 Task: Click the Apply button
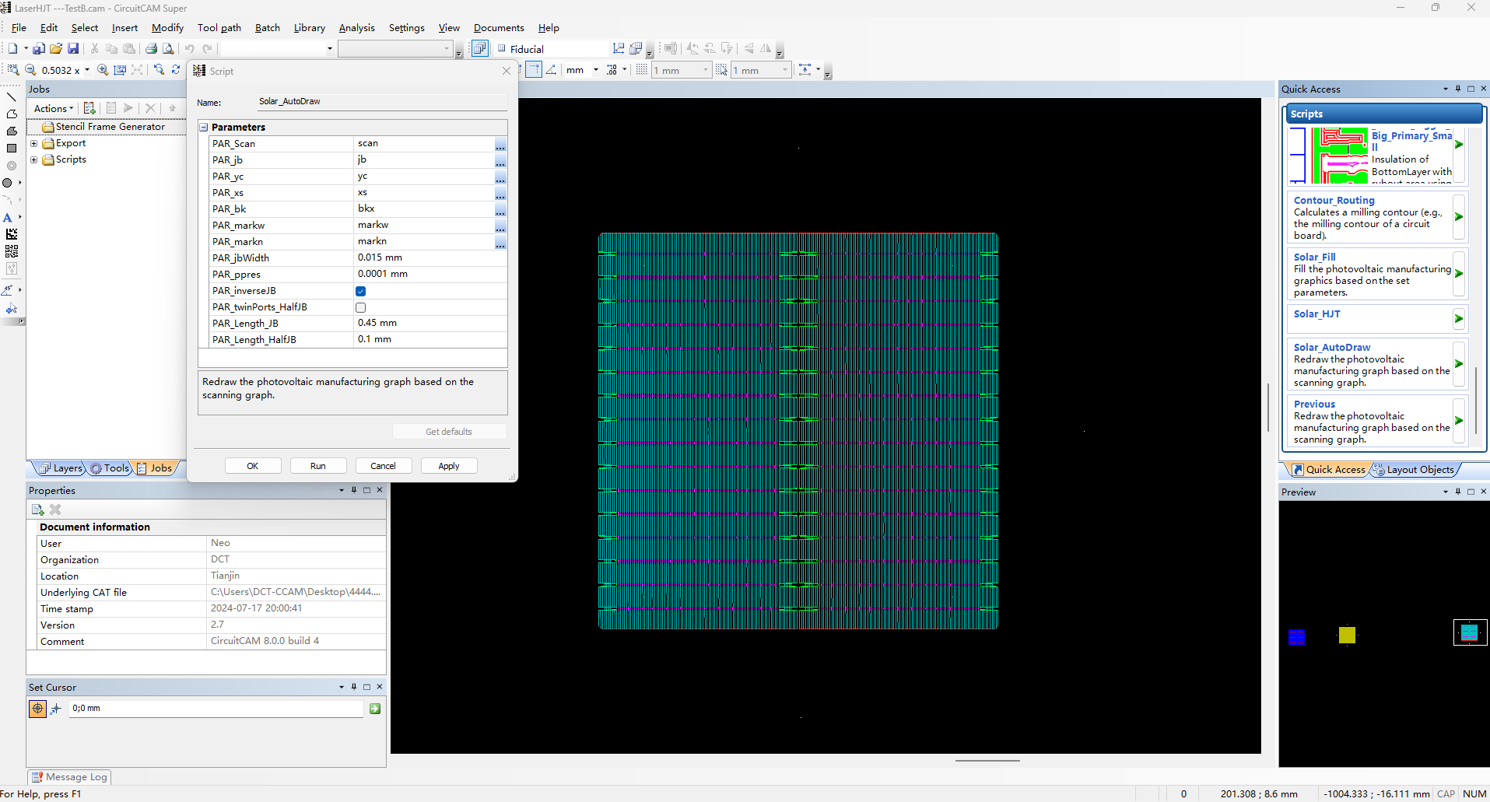(x=448, y=466)
